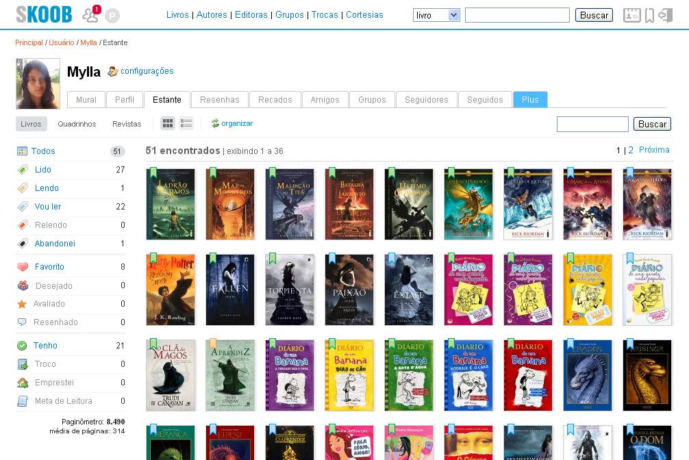
Task: Click the Avaliado star icon
Action: point(22,304)
